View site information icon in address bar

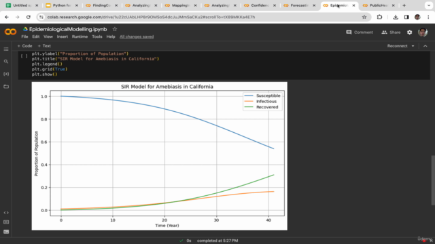41,17
